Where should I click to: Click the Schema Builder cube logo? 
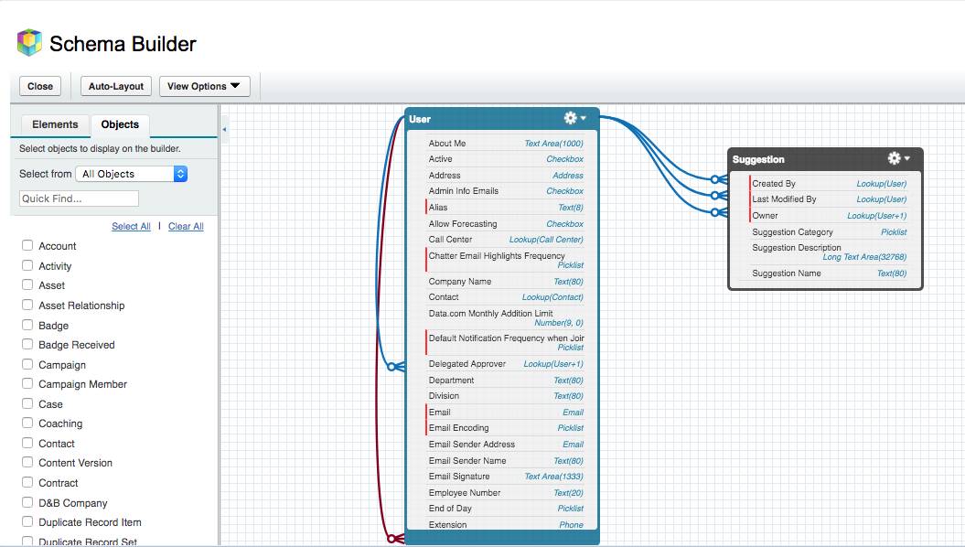[x=29, y=42]
